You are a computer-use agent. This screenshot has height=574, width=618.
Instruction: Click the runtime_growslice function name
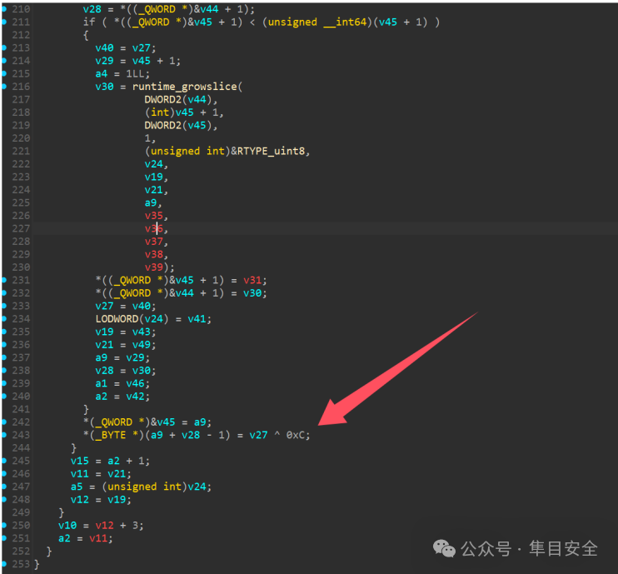point(184,87)
